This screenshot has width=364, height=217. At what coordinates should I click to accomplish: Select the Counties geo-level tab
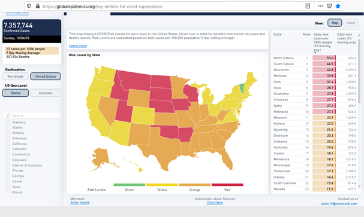tap(46, 93)
